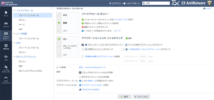Toggle セキュリティリスクカテゴリをブロック checkbox
The width and height of the screenshot is (214, 100).
coord(83,45)
